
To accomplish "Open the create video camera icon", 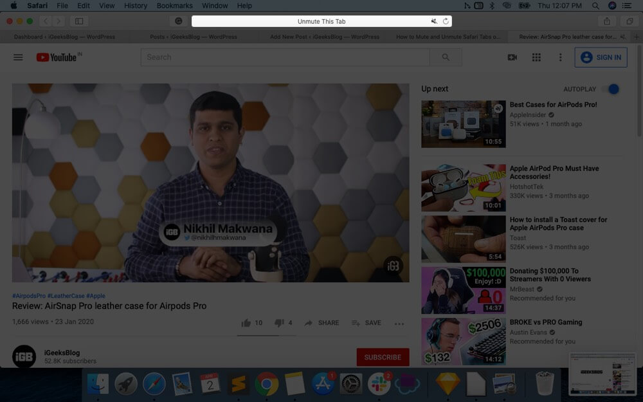I will click(x=512, y=57).
